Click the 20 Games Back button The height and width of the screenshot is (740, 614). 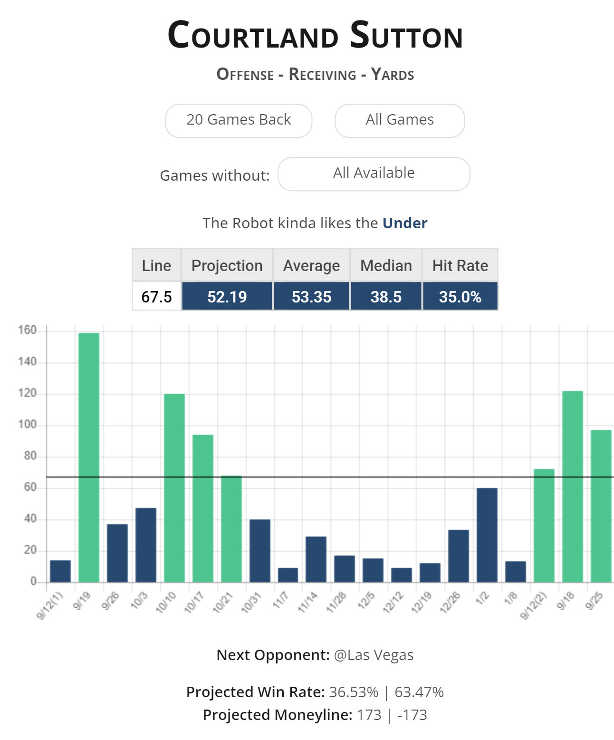239,121
